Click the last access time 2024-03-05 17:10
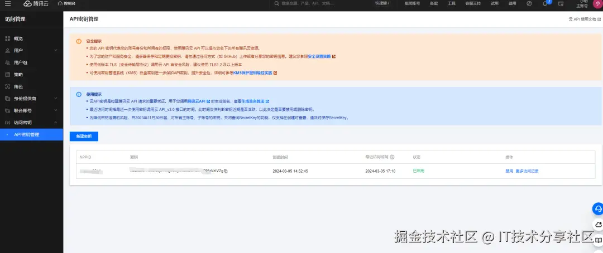603x253 pixels. [x=380, y=171]
